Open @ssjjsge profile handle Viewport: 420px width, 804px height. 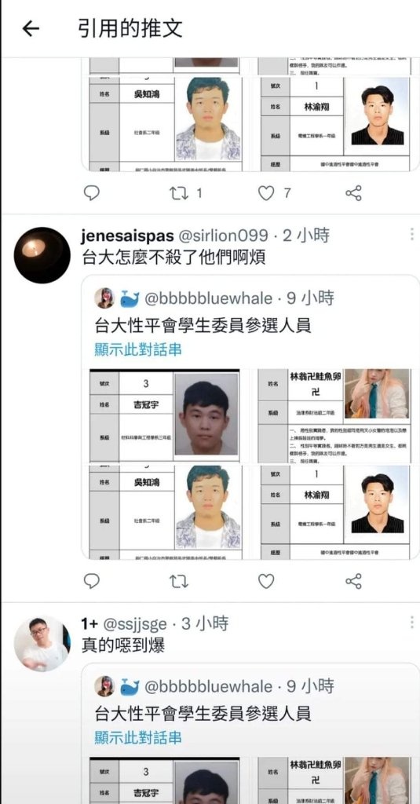click(x=135, y=623)
